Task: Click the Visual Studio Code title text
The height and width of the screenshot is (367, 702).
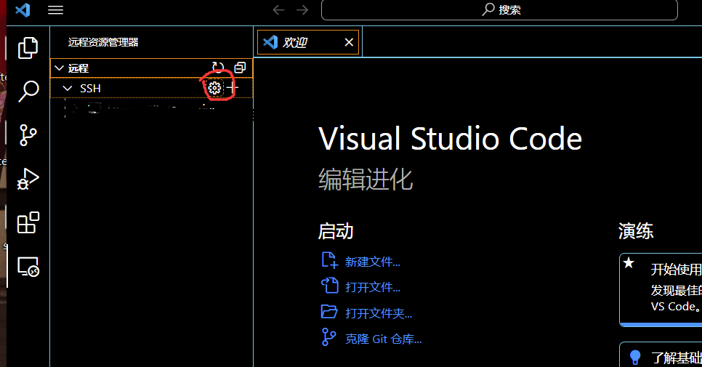Action: click(450, 138)
